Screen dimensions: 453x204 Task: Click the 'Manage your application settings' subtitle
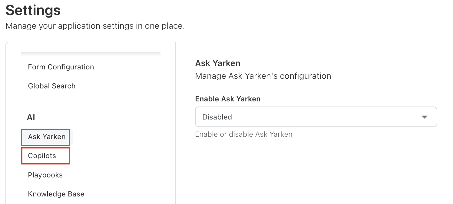(95, 26)
